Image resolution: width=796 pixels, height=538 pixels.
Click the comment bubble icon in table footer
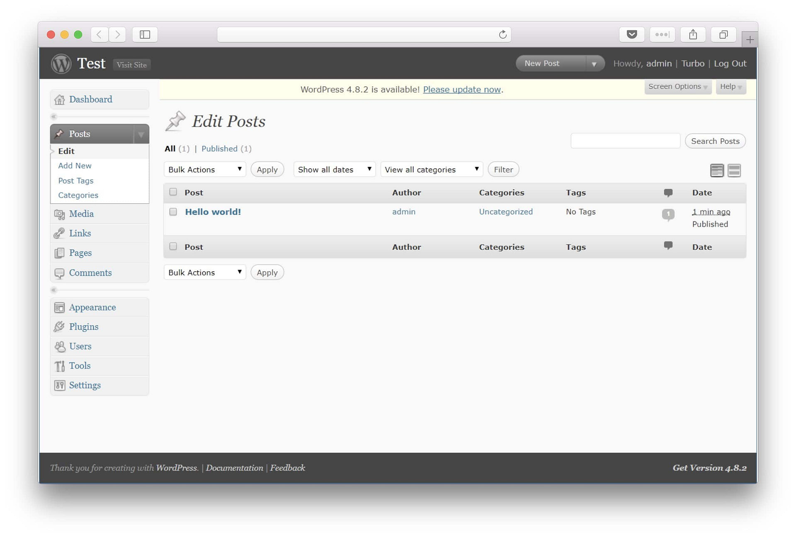coord(668,246)
